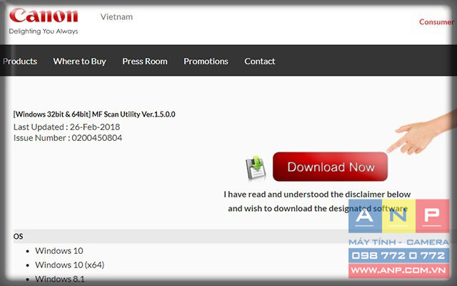Open the Contact menu
The image size is (457, 286).
(260, 61)
